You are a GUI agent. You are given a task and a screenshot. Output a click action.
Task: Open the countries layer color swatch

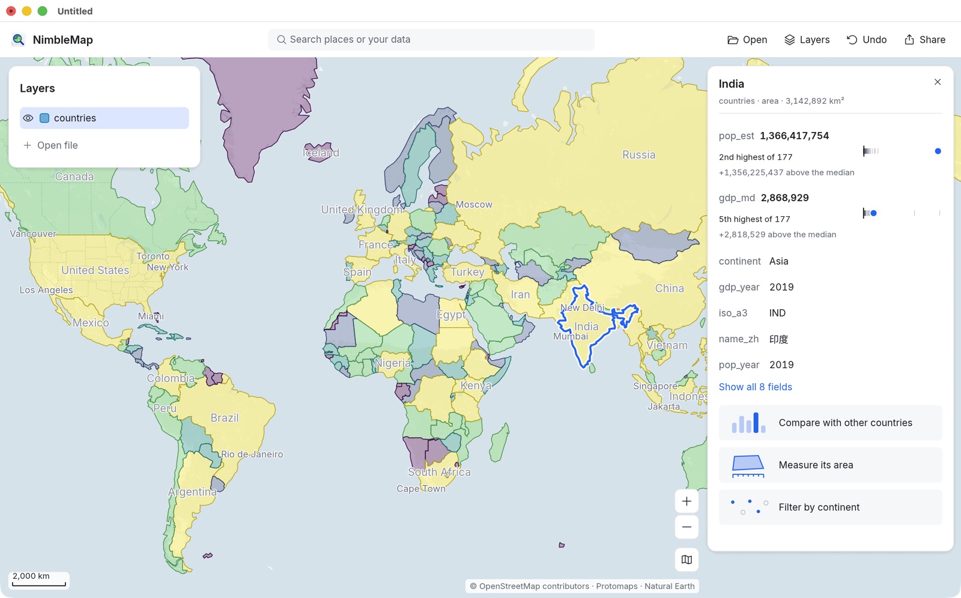pyautogui.click(x=44, y=118)
